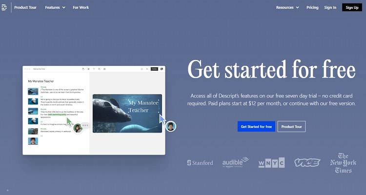Click the blue Get Started for free button
The height and width of the screenshot is (195, 366).
point(256,126)
